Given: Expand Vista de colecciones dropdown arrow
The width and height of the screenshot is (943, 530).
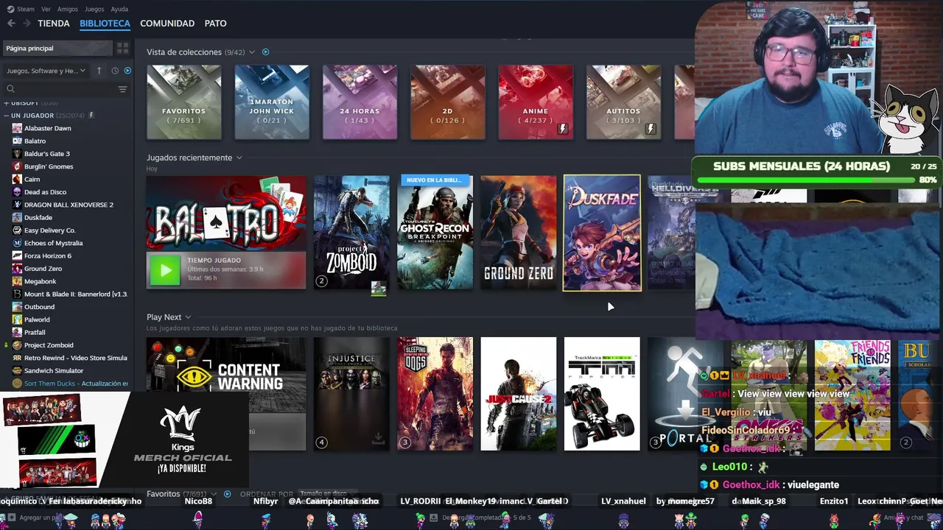Looking at the screenshot, I should (x=252, y=52).
